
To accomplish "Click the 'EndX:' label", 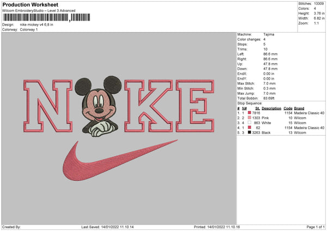I will 242,74.
